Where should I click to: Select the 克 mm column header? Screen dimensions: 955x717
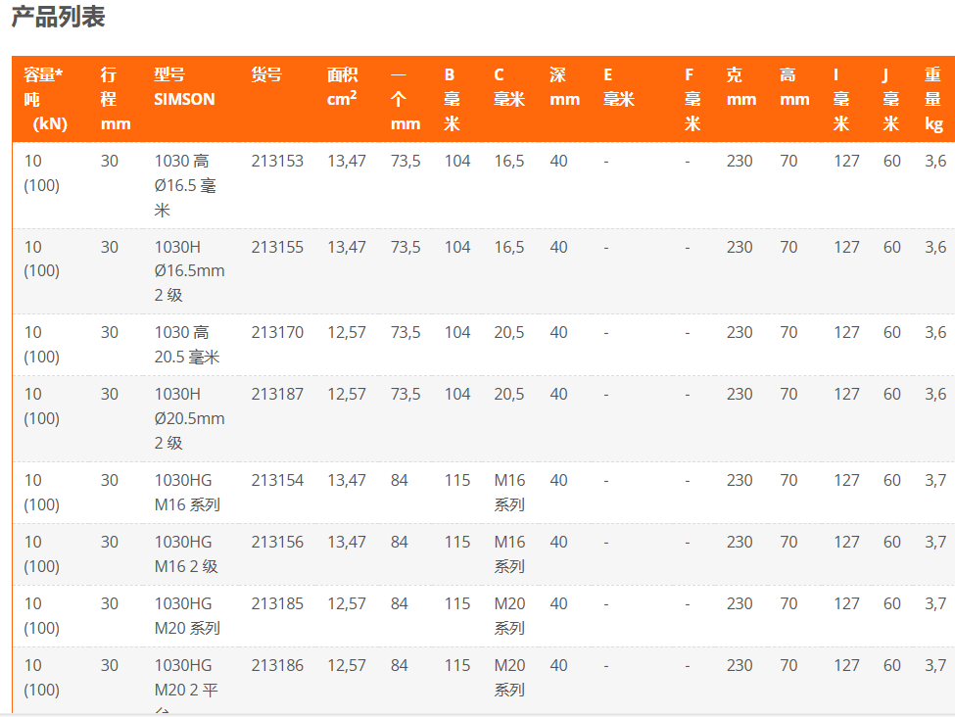pyautogui.click(x=741, y=86)
